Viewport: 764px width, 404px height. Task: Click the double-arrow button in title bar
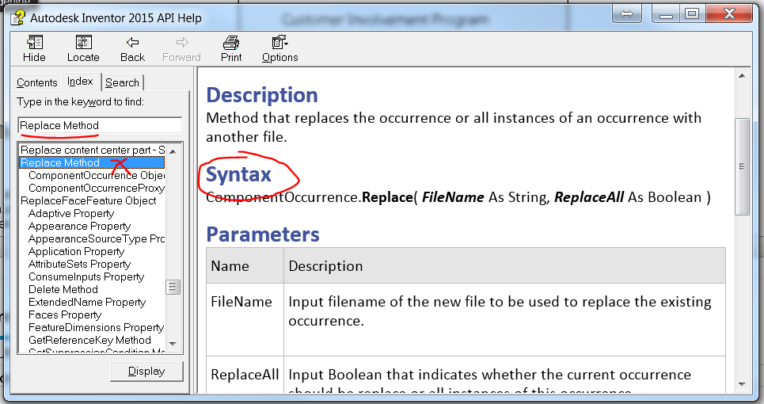click(x=625, y=14)
